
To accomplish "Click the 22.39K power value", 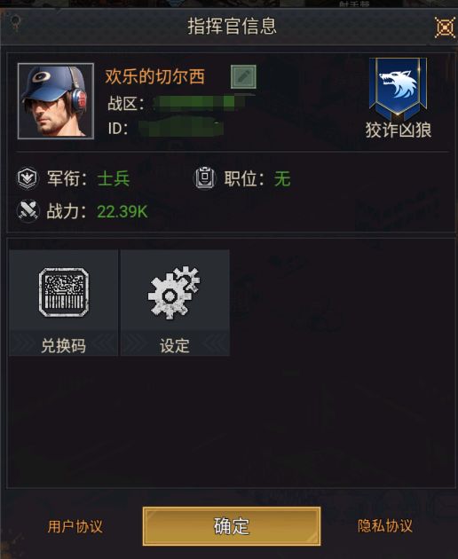I will (122, 211).
